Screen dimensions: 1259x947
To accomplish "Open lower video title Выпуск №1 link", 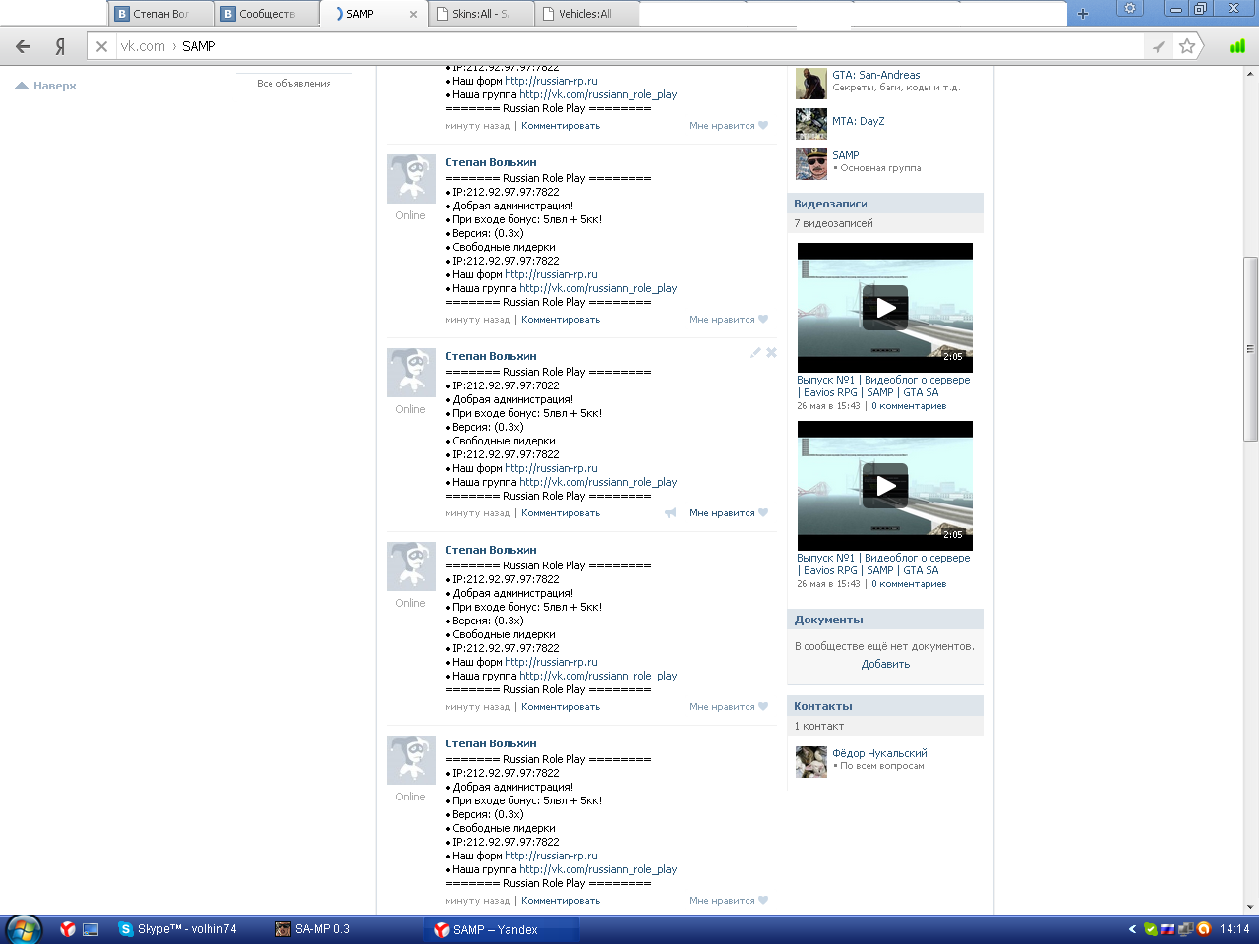I will tap(883, 563).
